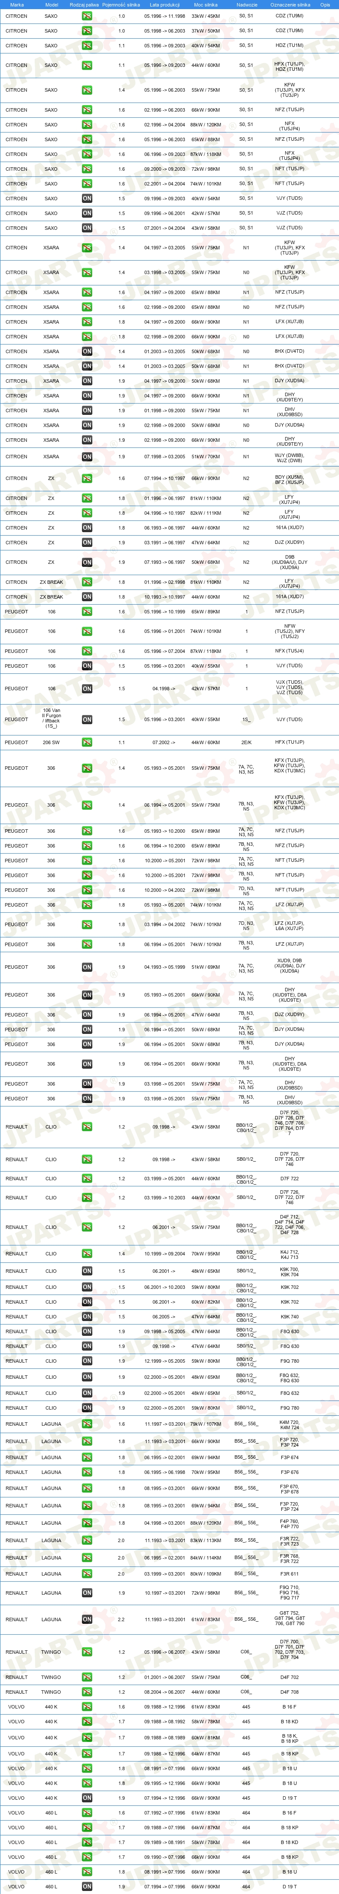
Task: Click petrol icon in ZX BREAK 81kW/110KM row
Action: (87, 582)
